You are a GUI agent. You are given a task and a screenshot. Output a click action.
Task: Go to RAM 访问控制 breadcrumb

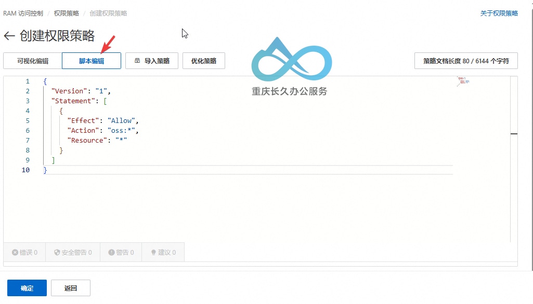pyautogui.click(x=23, y=13)
